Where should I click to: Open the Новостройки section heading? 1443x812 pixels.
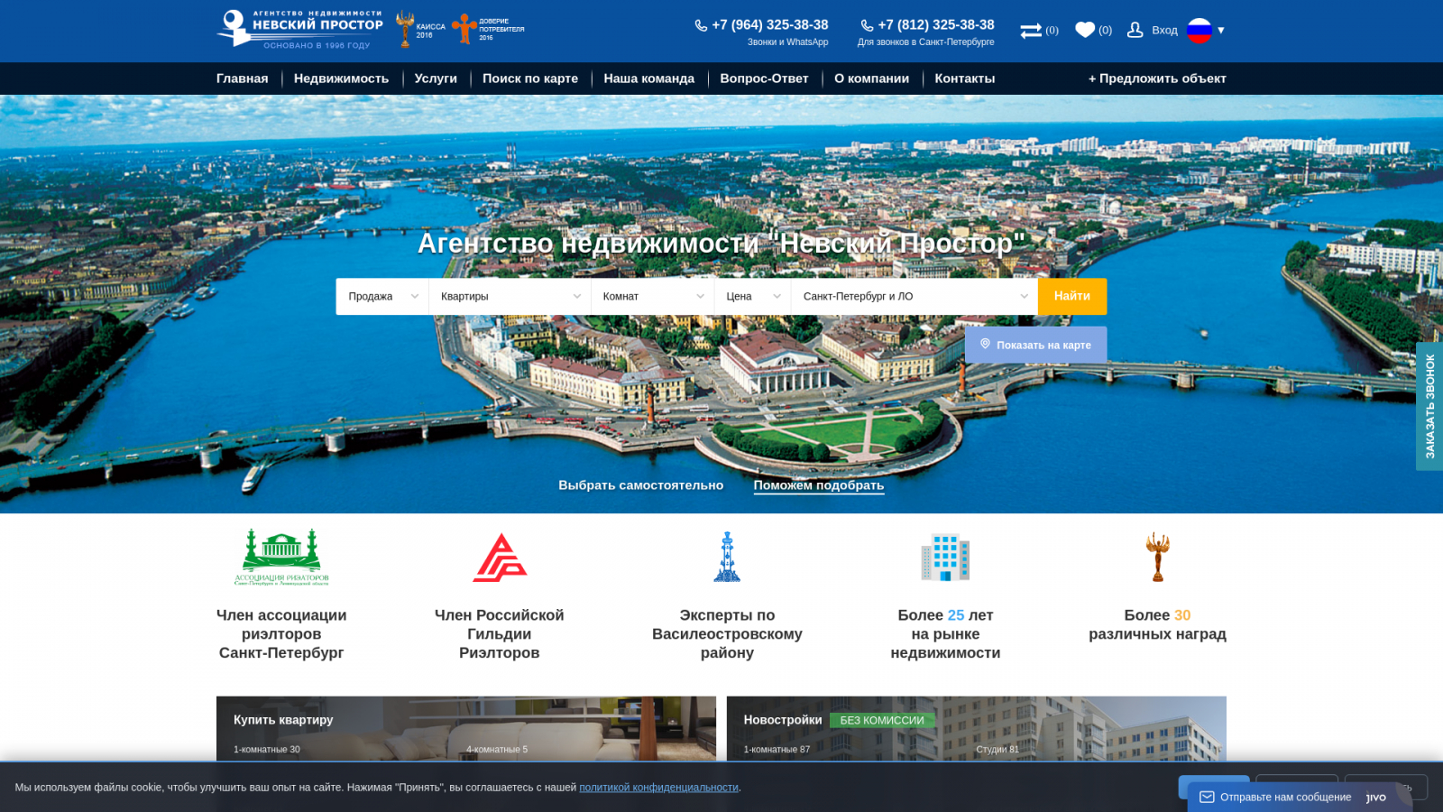(x=783, y=720)
